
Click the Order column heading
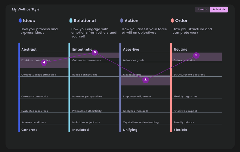[x=181, y=21]
